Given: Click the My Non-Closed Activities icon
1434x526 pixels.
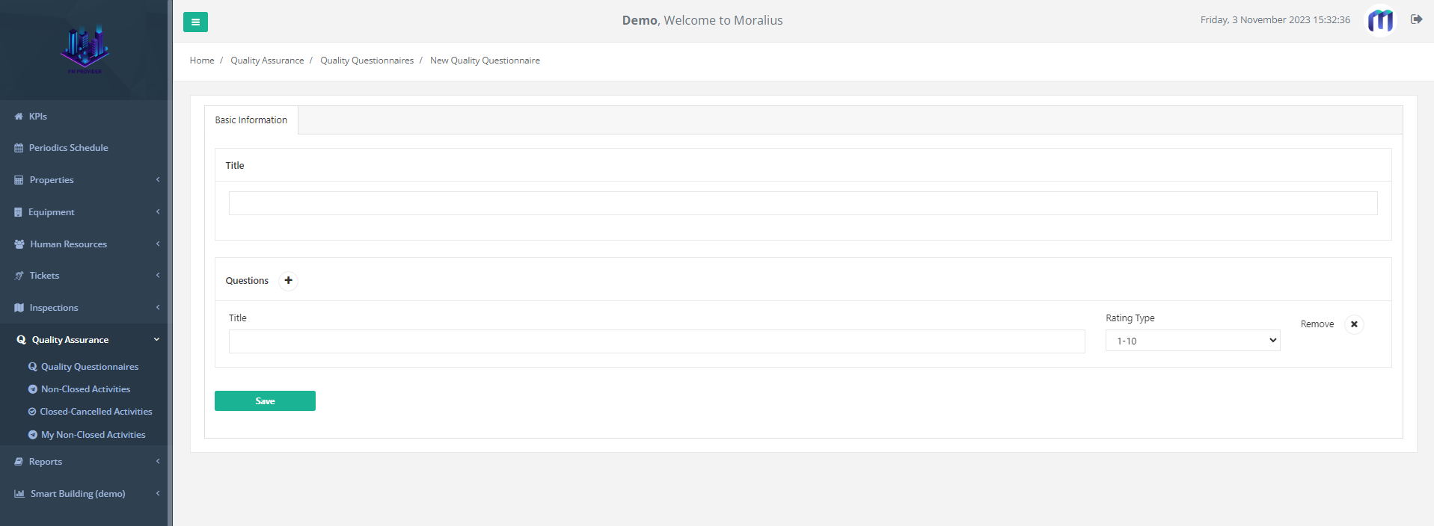Looking at the screenshot, I should coord(32,435).
